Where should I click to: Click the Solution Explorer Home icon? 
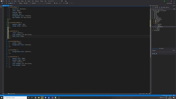click(156, 7)
